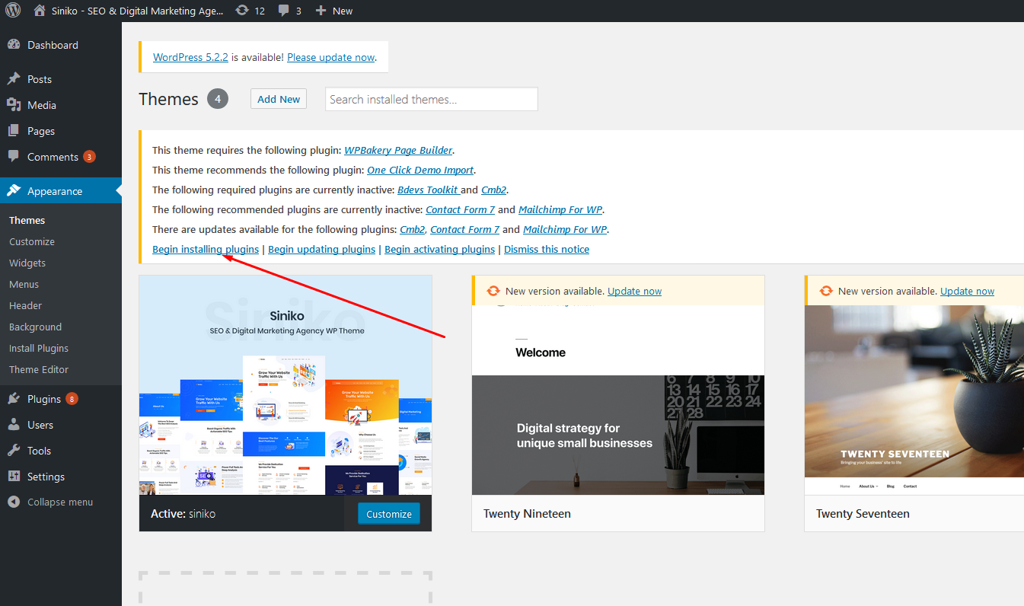
Task: Click update refresh icon on Twenty Seventeen
Action: [826, 291]
